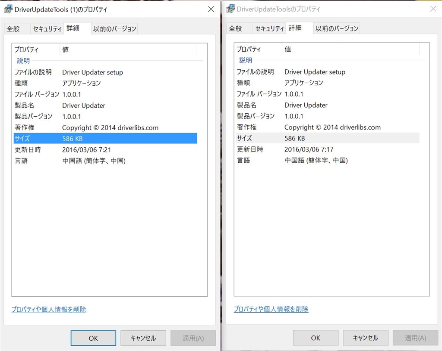This screenshot has height=351, width=442.
Task: Select サイズ 586 KB row in right window
Action: click(x=328, y=138)
